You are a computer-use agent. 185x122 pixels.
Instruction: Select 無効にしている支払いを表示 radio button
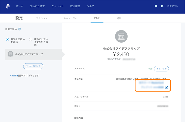(31, 39)
